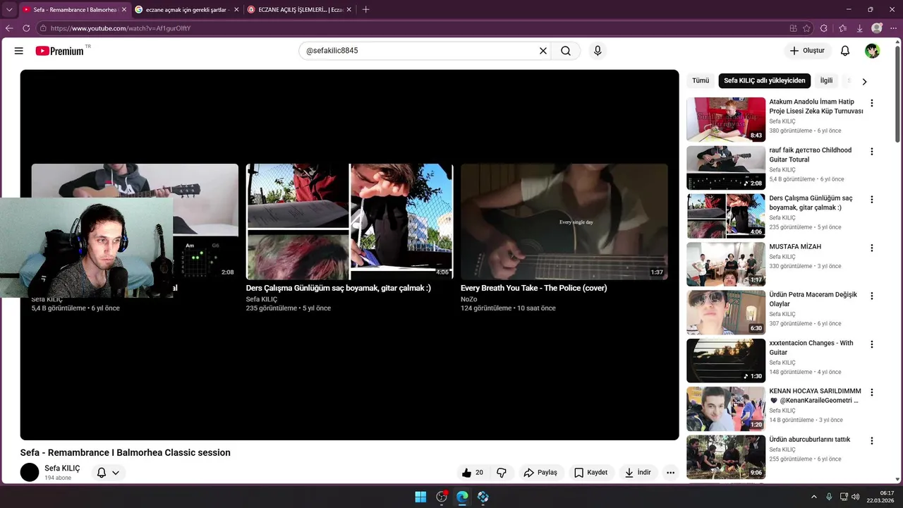
Task: Share the video with Paylaş
Action: tap(540, 473)
